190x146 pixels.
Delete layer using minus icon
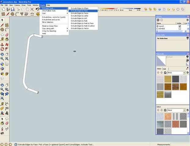162,20
